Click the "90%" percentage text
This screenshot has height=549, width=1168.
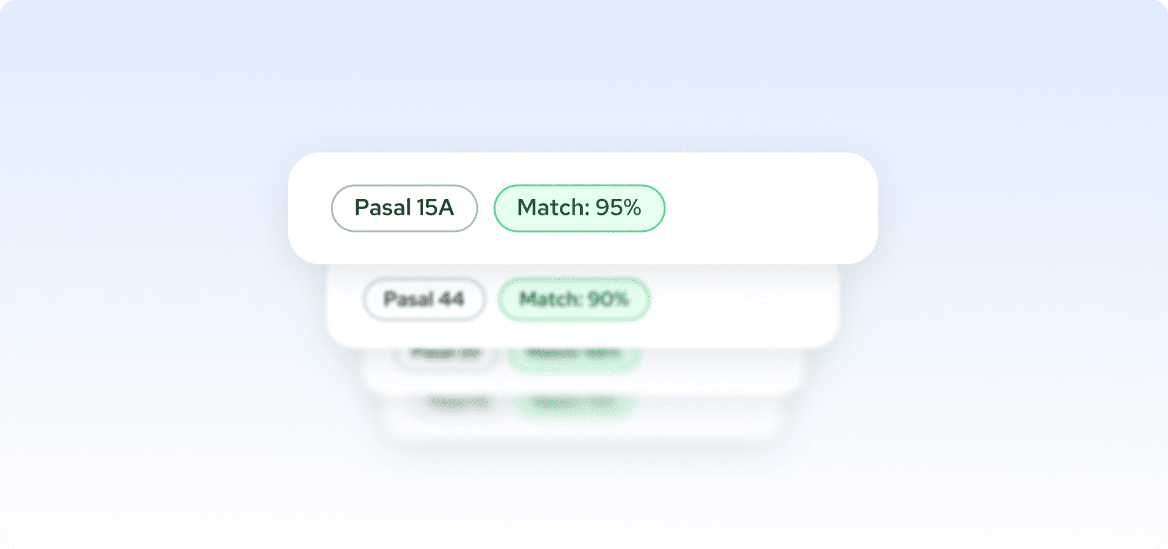[609, 299]
